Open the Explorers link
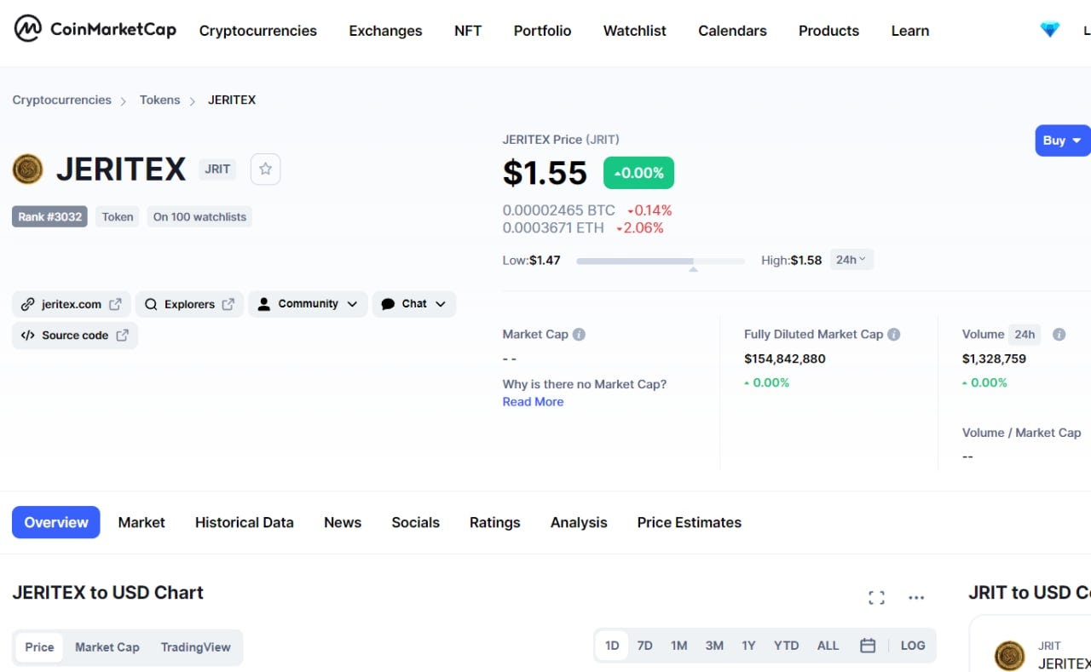The width and height of the screenshot is (1091, 672). [189, 304]
